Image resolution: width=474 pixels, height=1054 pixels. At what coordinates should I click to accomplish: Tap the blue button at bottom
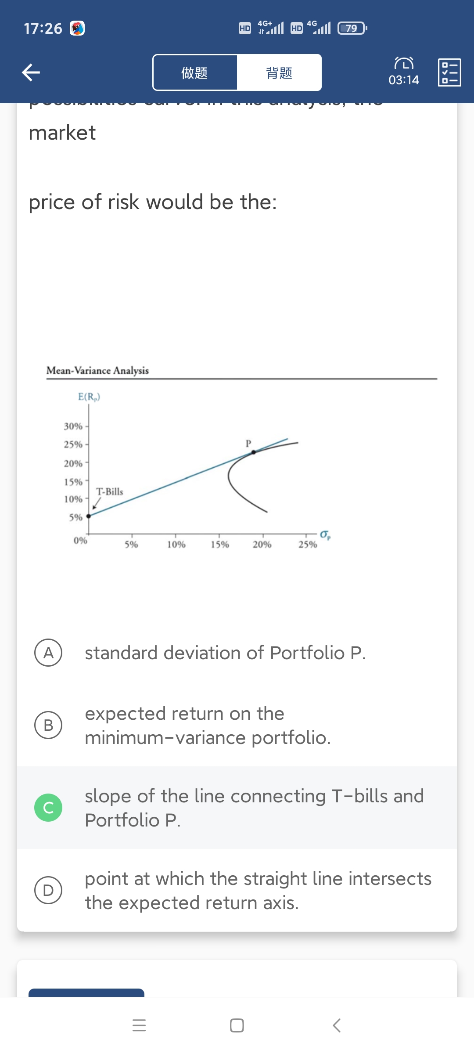point(86,993)
